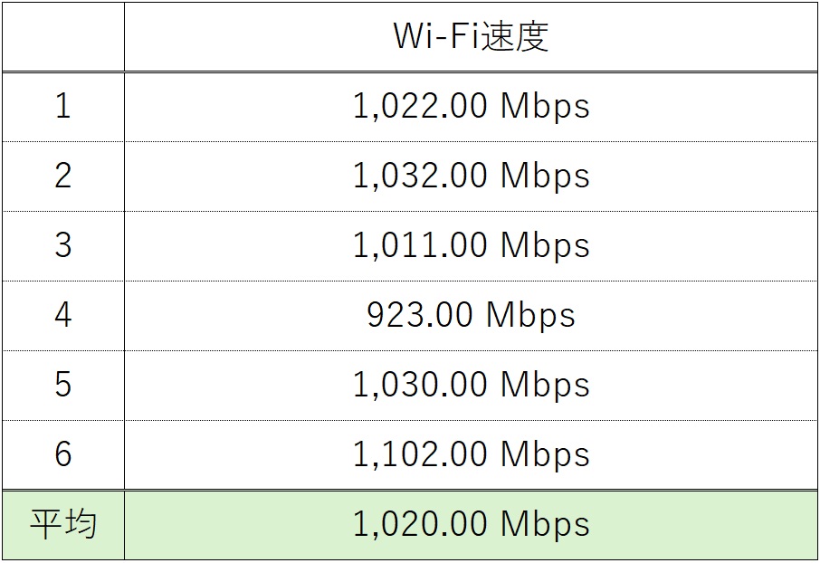
Task: Click row number 5 cell
Action: [62, 385]
